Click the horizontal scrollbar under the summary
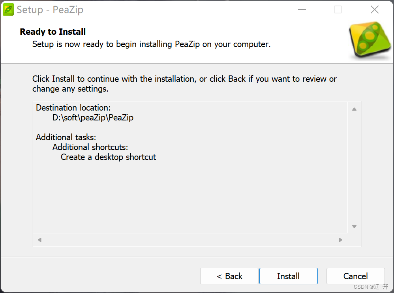The width and height of the screenshot is (394, 293). pos(189,240)
